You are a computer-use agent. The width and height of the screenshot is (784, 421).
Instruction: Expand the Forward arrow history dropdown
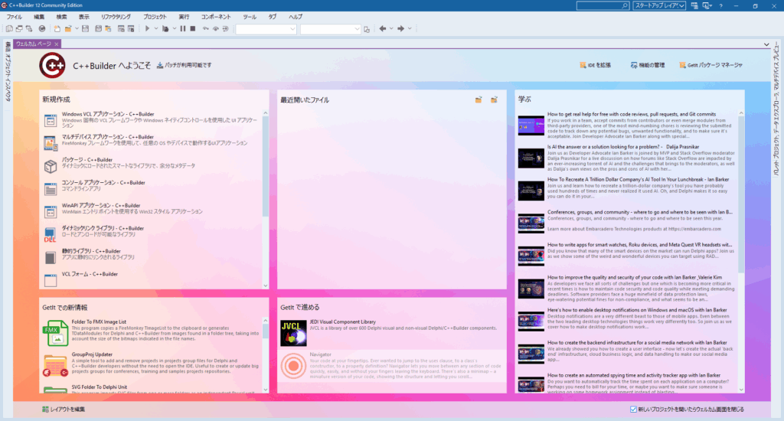click(410, 28)
